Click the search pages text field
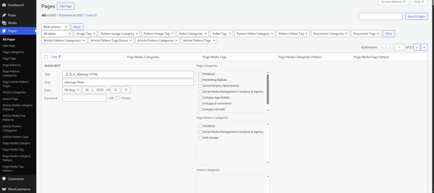Viewport: 434px width, 193px height. click(381, 17)
